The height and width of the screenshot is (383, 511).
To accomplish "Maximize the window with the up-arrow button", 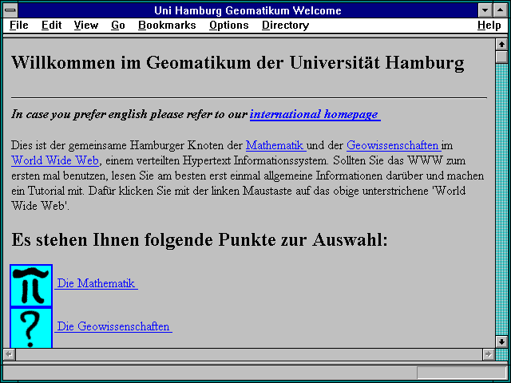I will (500, 10).
